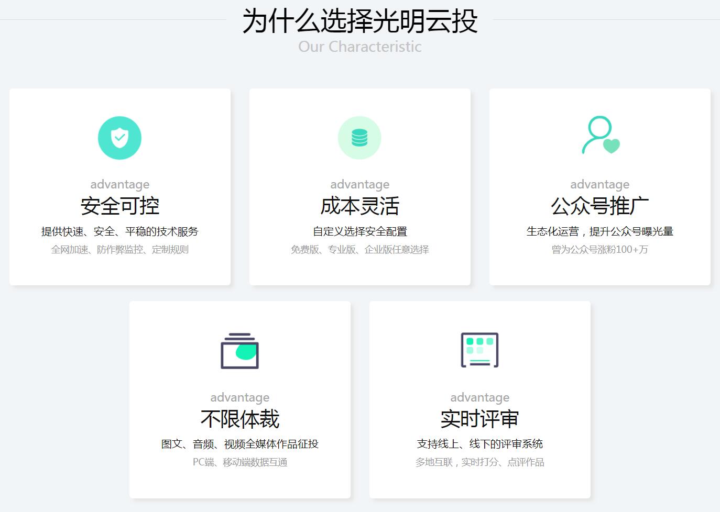Click text PC端、移动端数据互通
This screenshot has height=512, width=720.
pos(240,462)
